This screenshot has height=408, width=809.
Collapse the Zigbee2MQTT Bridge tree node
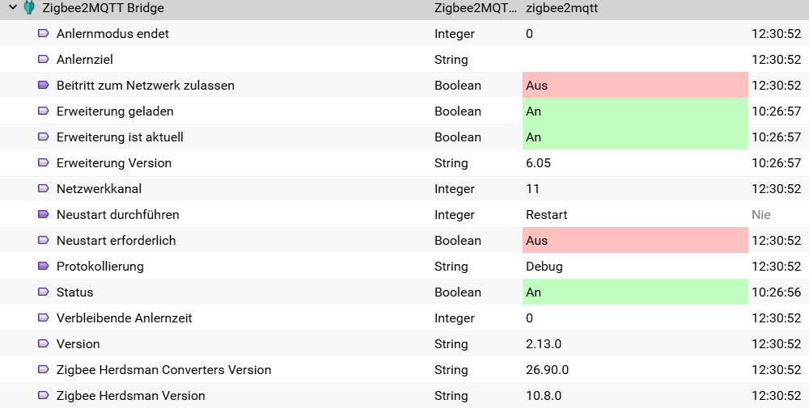13,8
